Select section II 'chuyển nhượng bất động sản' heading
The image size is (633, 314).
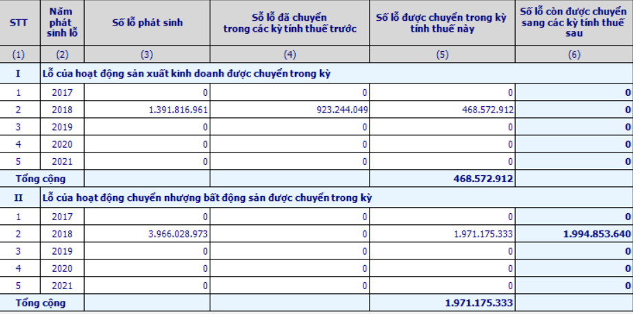point(207,199)
